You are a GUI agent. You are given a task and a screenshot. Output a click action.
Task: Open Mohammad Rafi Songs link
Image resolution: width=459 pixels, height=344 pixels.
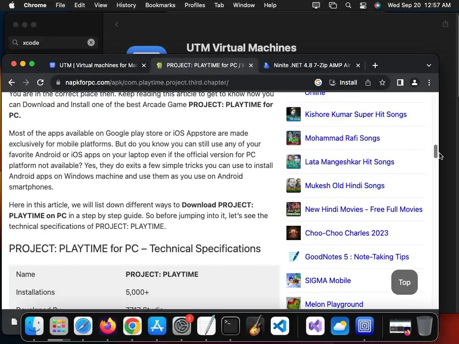342,138
